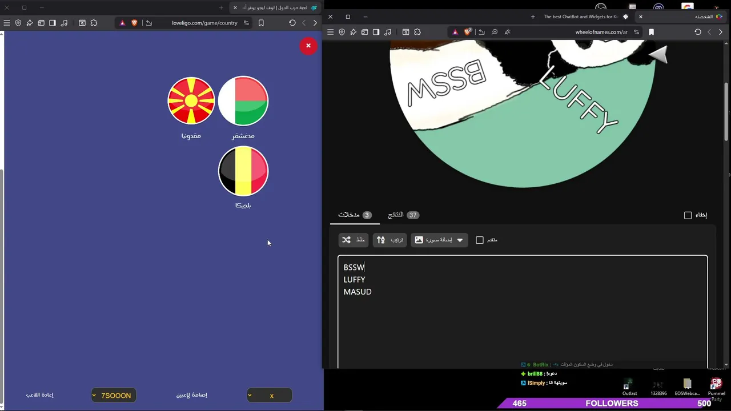731x411 pixels.
Task: Click the Brave lion shield in loveligo window
Action: coord(134,23)
